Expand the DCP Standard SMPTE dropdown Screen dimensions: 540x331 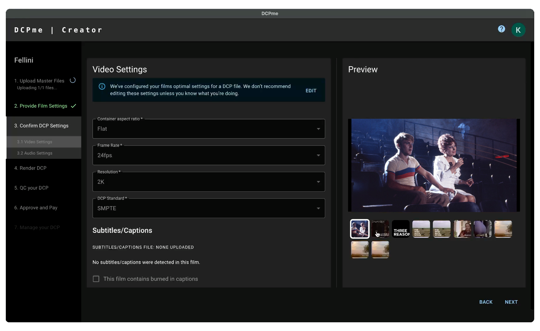pos(208,208)
